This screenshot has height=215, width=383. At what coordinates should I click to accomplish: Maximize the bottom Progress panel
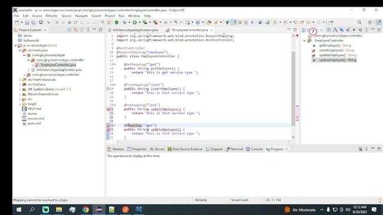(x=379, y=149)
